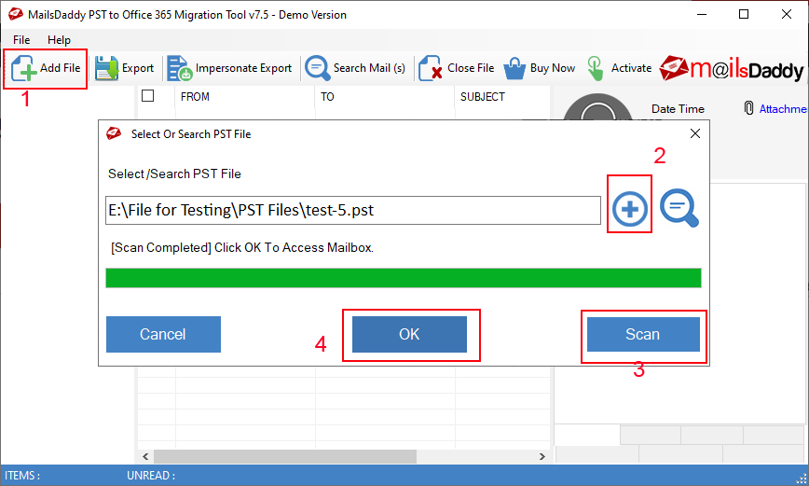Image resolution: width=809 pixels, height=486 pixels.
Task: Click the magnifier icon to search PST files
Action: click(679, 208)
